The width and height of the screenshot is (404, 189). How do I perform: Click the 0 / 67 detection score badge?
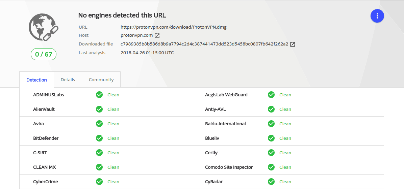tap(44, 54)
